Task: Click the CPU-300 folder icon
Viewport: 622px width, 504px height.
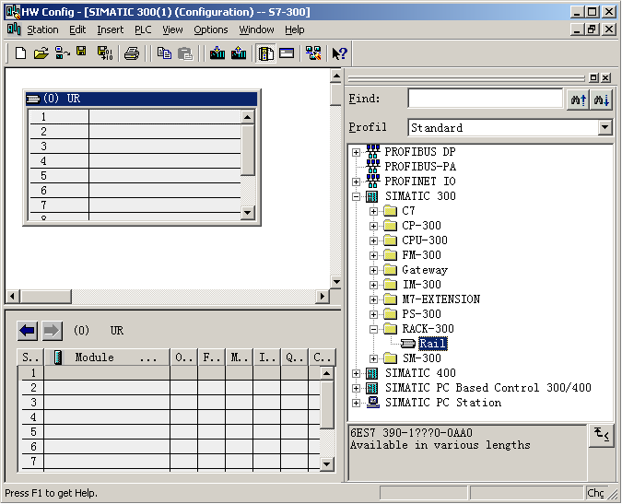Action: coord(391,240)
